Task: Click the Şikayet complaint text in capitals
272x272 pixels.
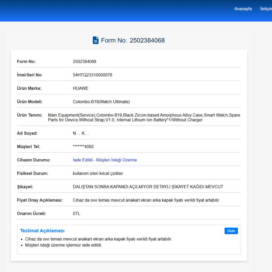Action: [x=148, y=187]
